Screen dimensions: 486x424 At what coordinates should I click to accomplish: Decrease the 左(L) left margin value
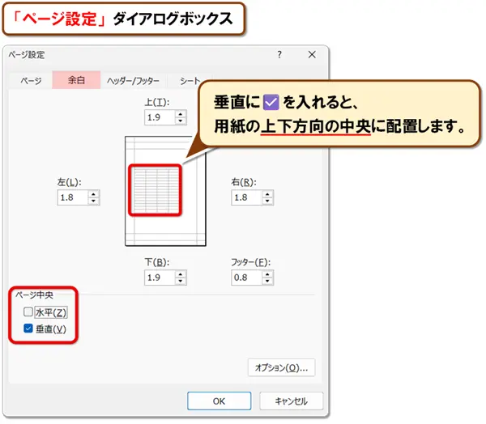point(94,201)
